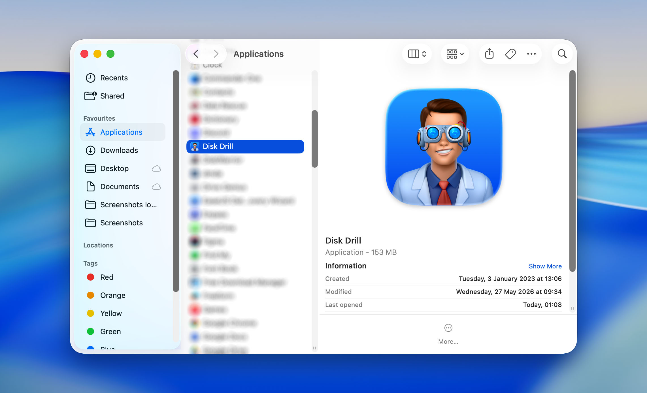Viewport: 647px width, 393px height.
Task: Click the Desktop sidebar icon
Action: coord(90,168)
